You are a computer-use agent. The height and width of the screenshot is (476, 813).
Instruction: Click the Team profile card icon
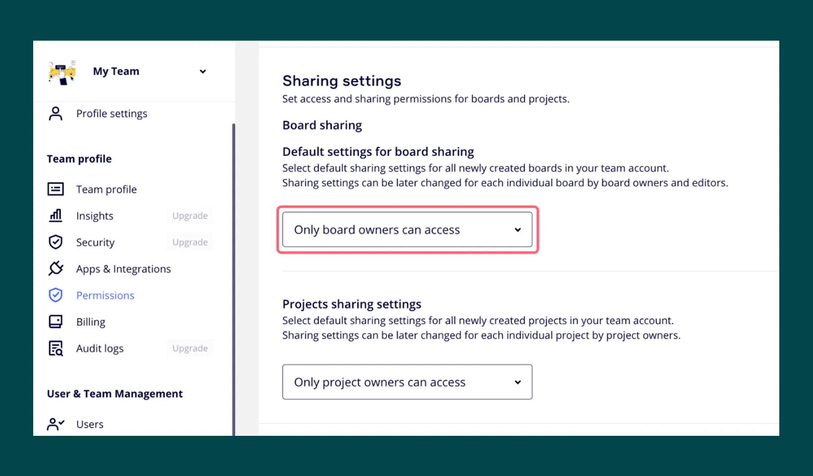tap(55, 189)
